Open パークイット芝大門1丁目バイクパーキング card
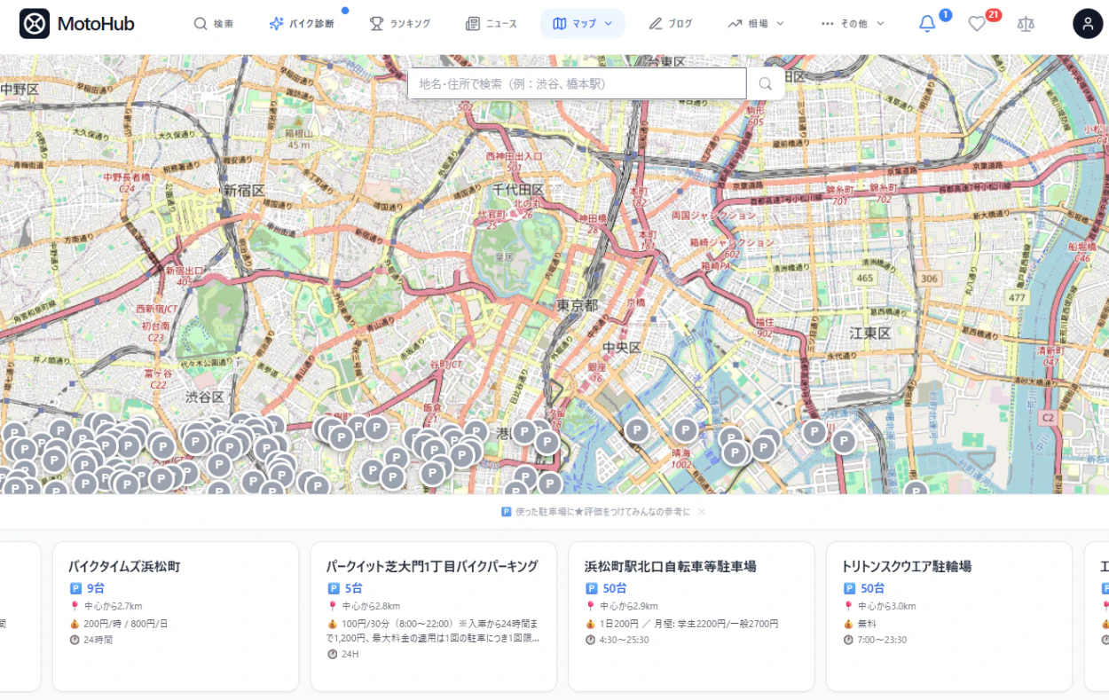 (433, 617)
